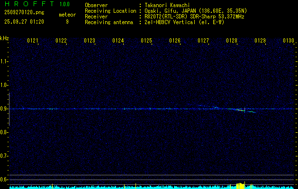Image resolution: width=298 pixels, height=189 pixels.
Task: Click the 0.7 kHz axis label
Action: pyautogui.click(x=4, y=155)
